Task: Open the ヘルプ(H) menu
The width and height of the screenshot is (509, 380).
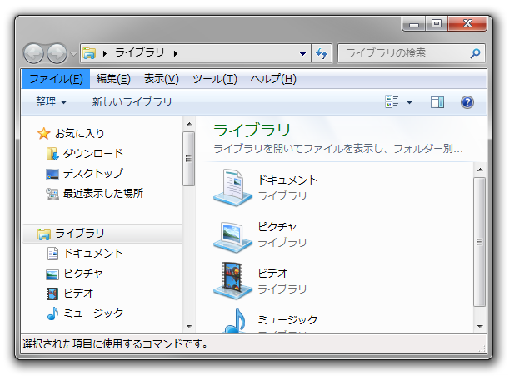Action: [x=273, y=79]
